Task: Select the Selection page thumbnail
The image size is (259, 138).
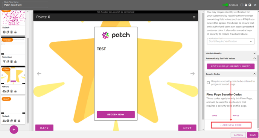Action: 13,46
